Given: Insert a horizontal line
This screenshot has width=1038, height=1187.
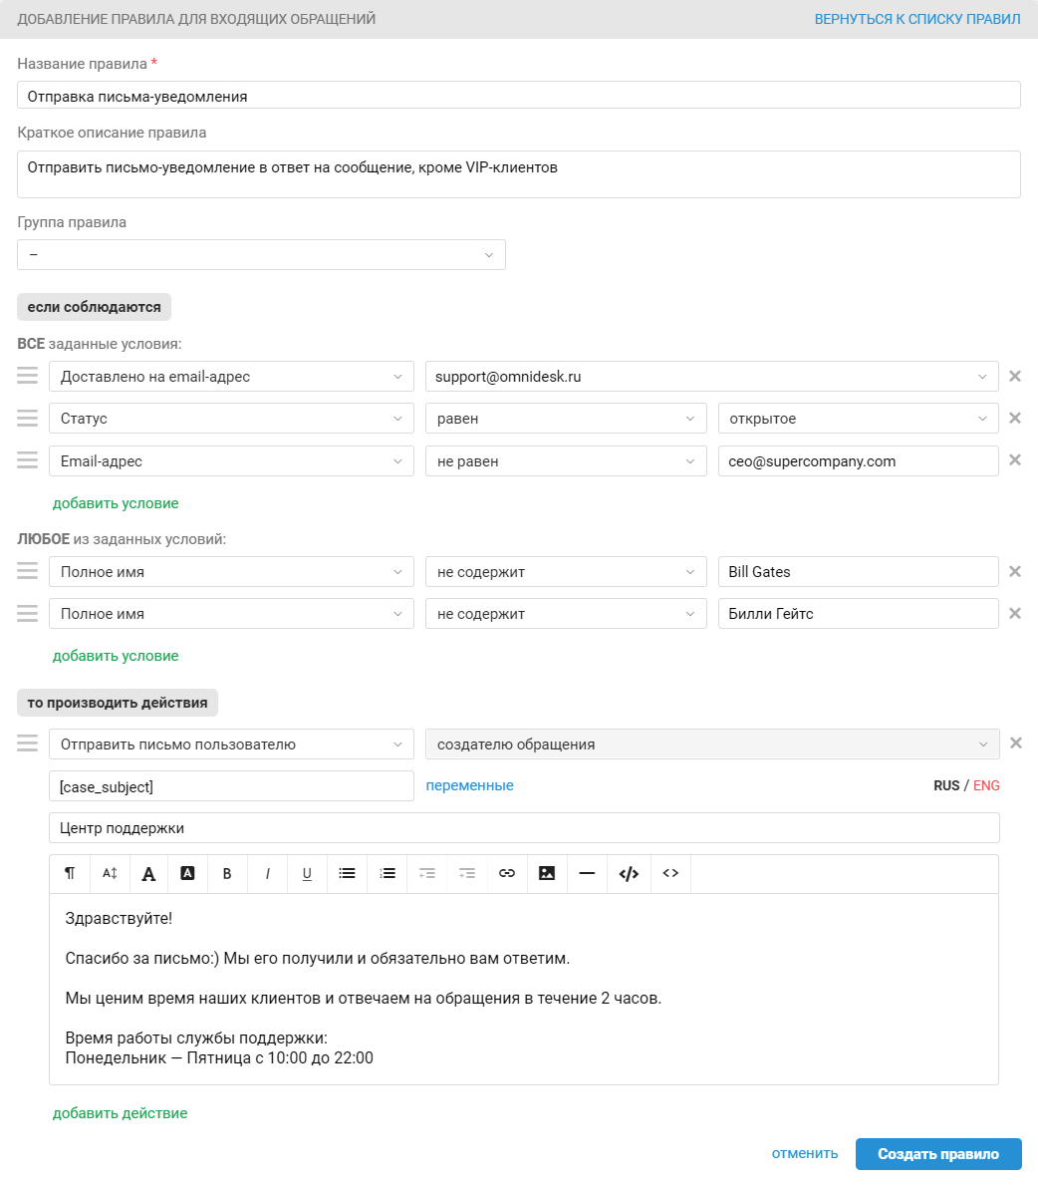Looking at the screenshot, I should tap(587, 874).
